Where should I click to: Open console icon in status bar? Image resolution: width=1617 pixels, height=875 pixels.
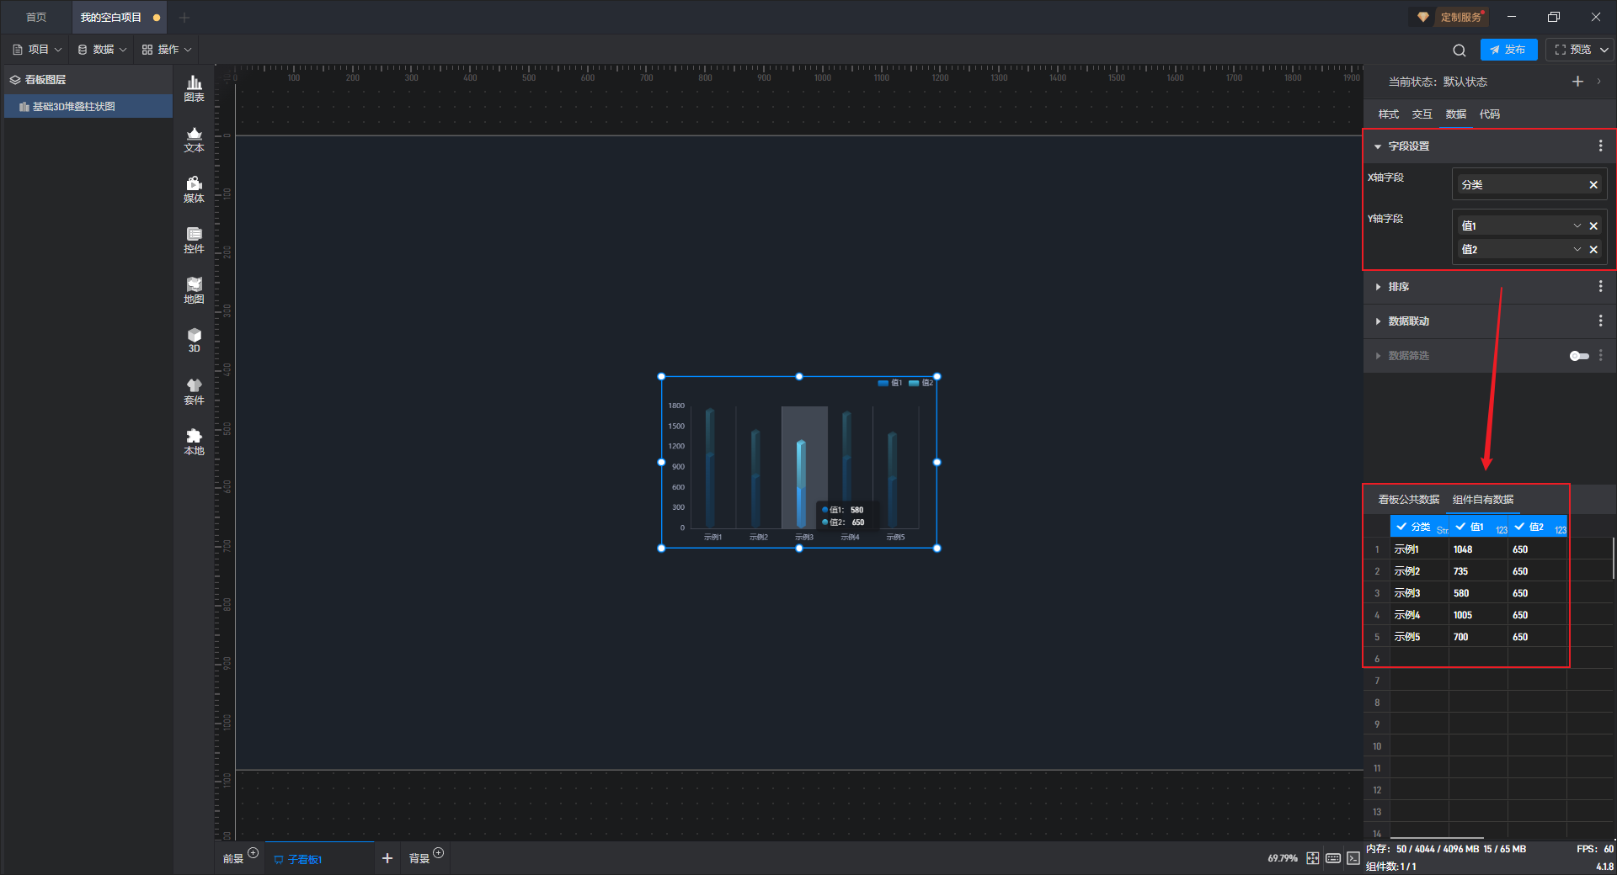pos(1353,858)
